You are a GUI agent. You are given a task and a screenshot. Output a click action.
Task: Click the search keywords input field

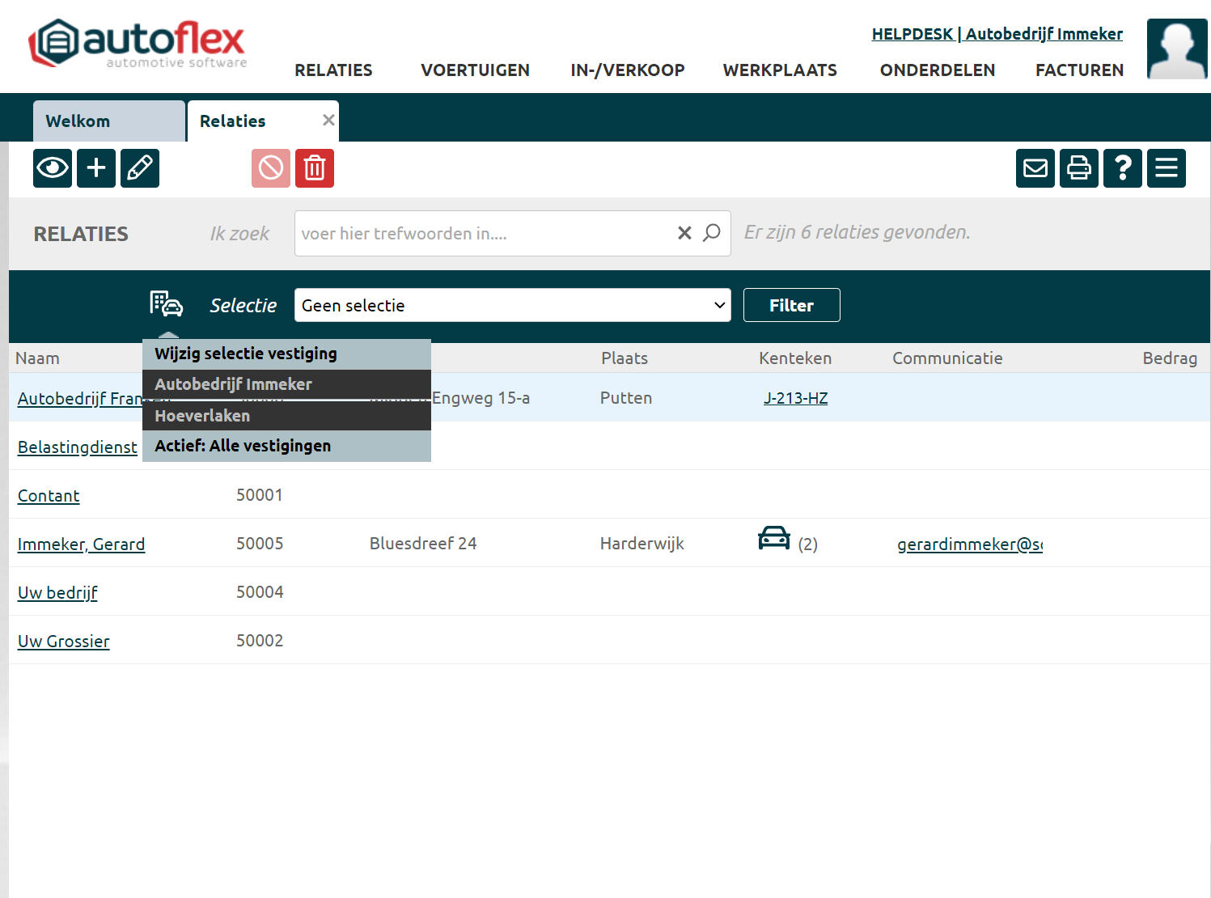(484, 234)
